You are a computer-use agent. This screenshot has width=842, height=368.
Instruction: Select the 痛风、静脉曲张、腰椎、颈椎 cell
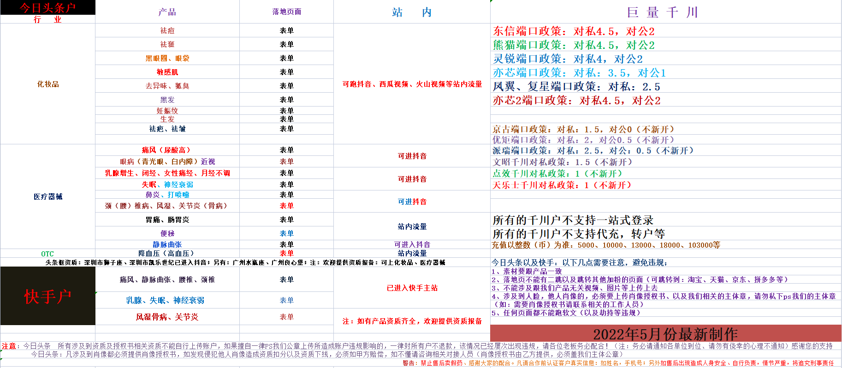pos(167,279)
